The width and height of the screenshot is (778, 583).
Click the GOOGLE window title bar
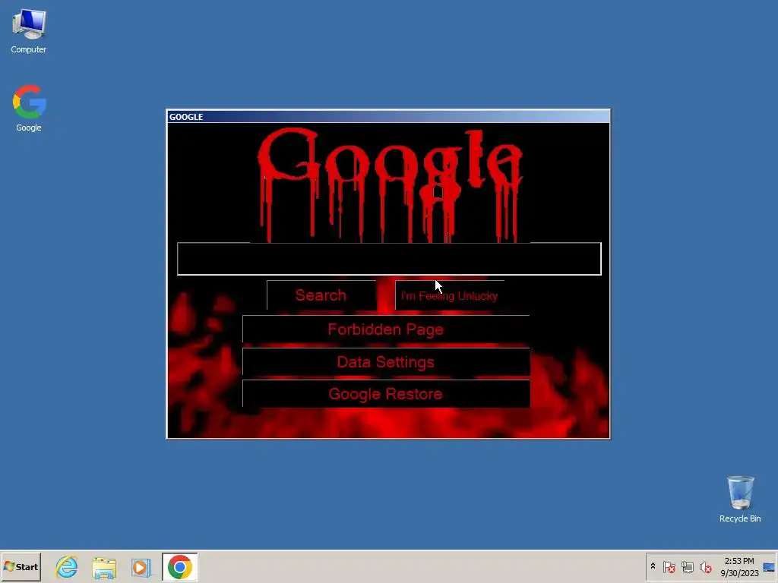pos(388,116)
